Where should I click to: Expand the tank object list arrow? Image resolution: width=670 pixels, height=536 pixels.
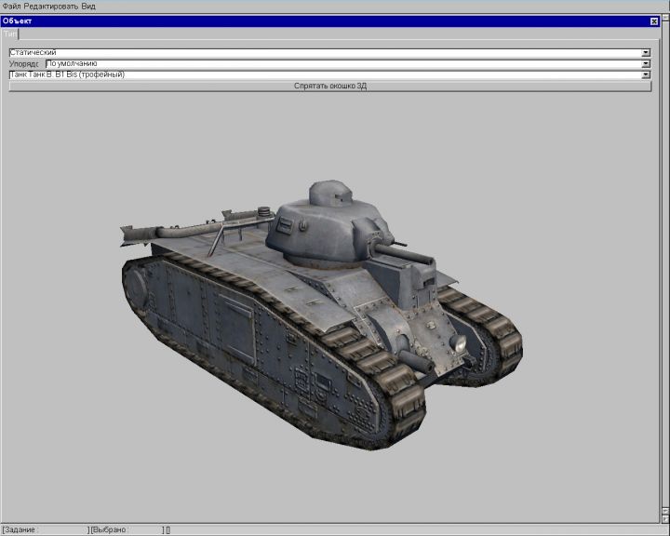coord(646,74)
